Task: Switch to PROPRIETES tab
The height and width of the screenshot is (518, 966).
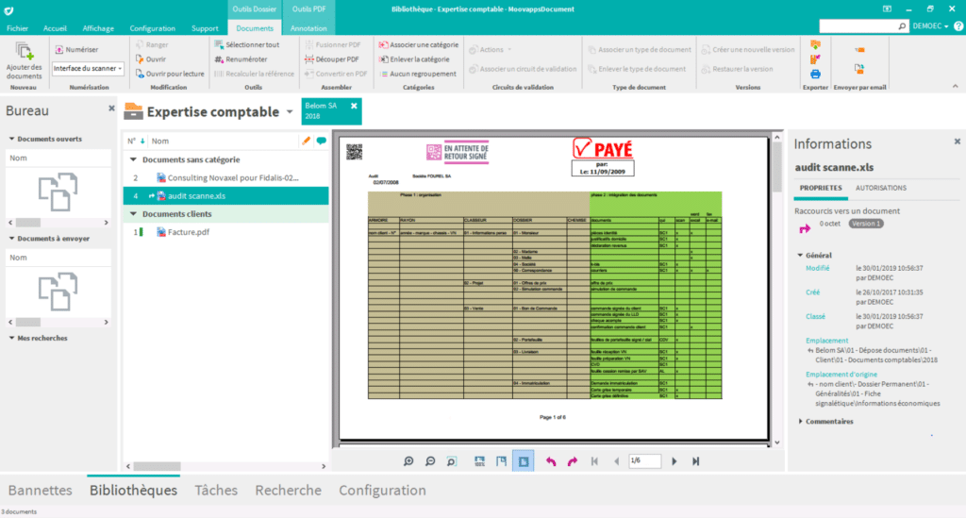Action: [x=821, y=188]
